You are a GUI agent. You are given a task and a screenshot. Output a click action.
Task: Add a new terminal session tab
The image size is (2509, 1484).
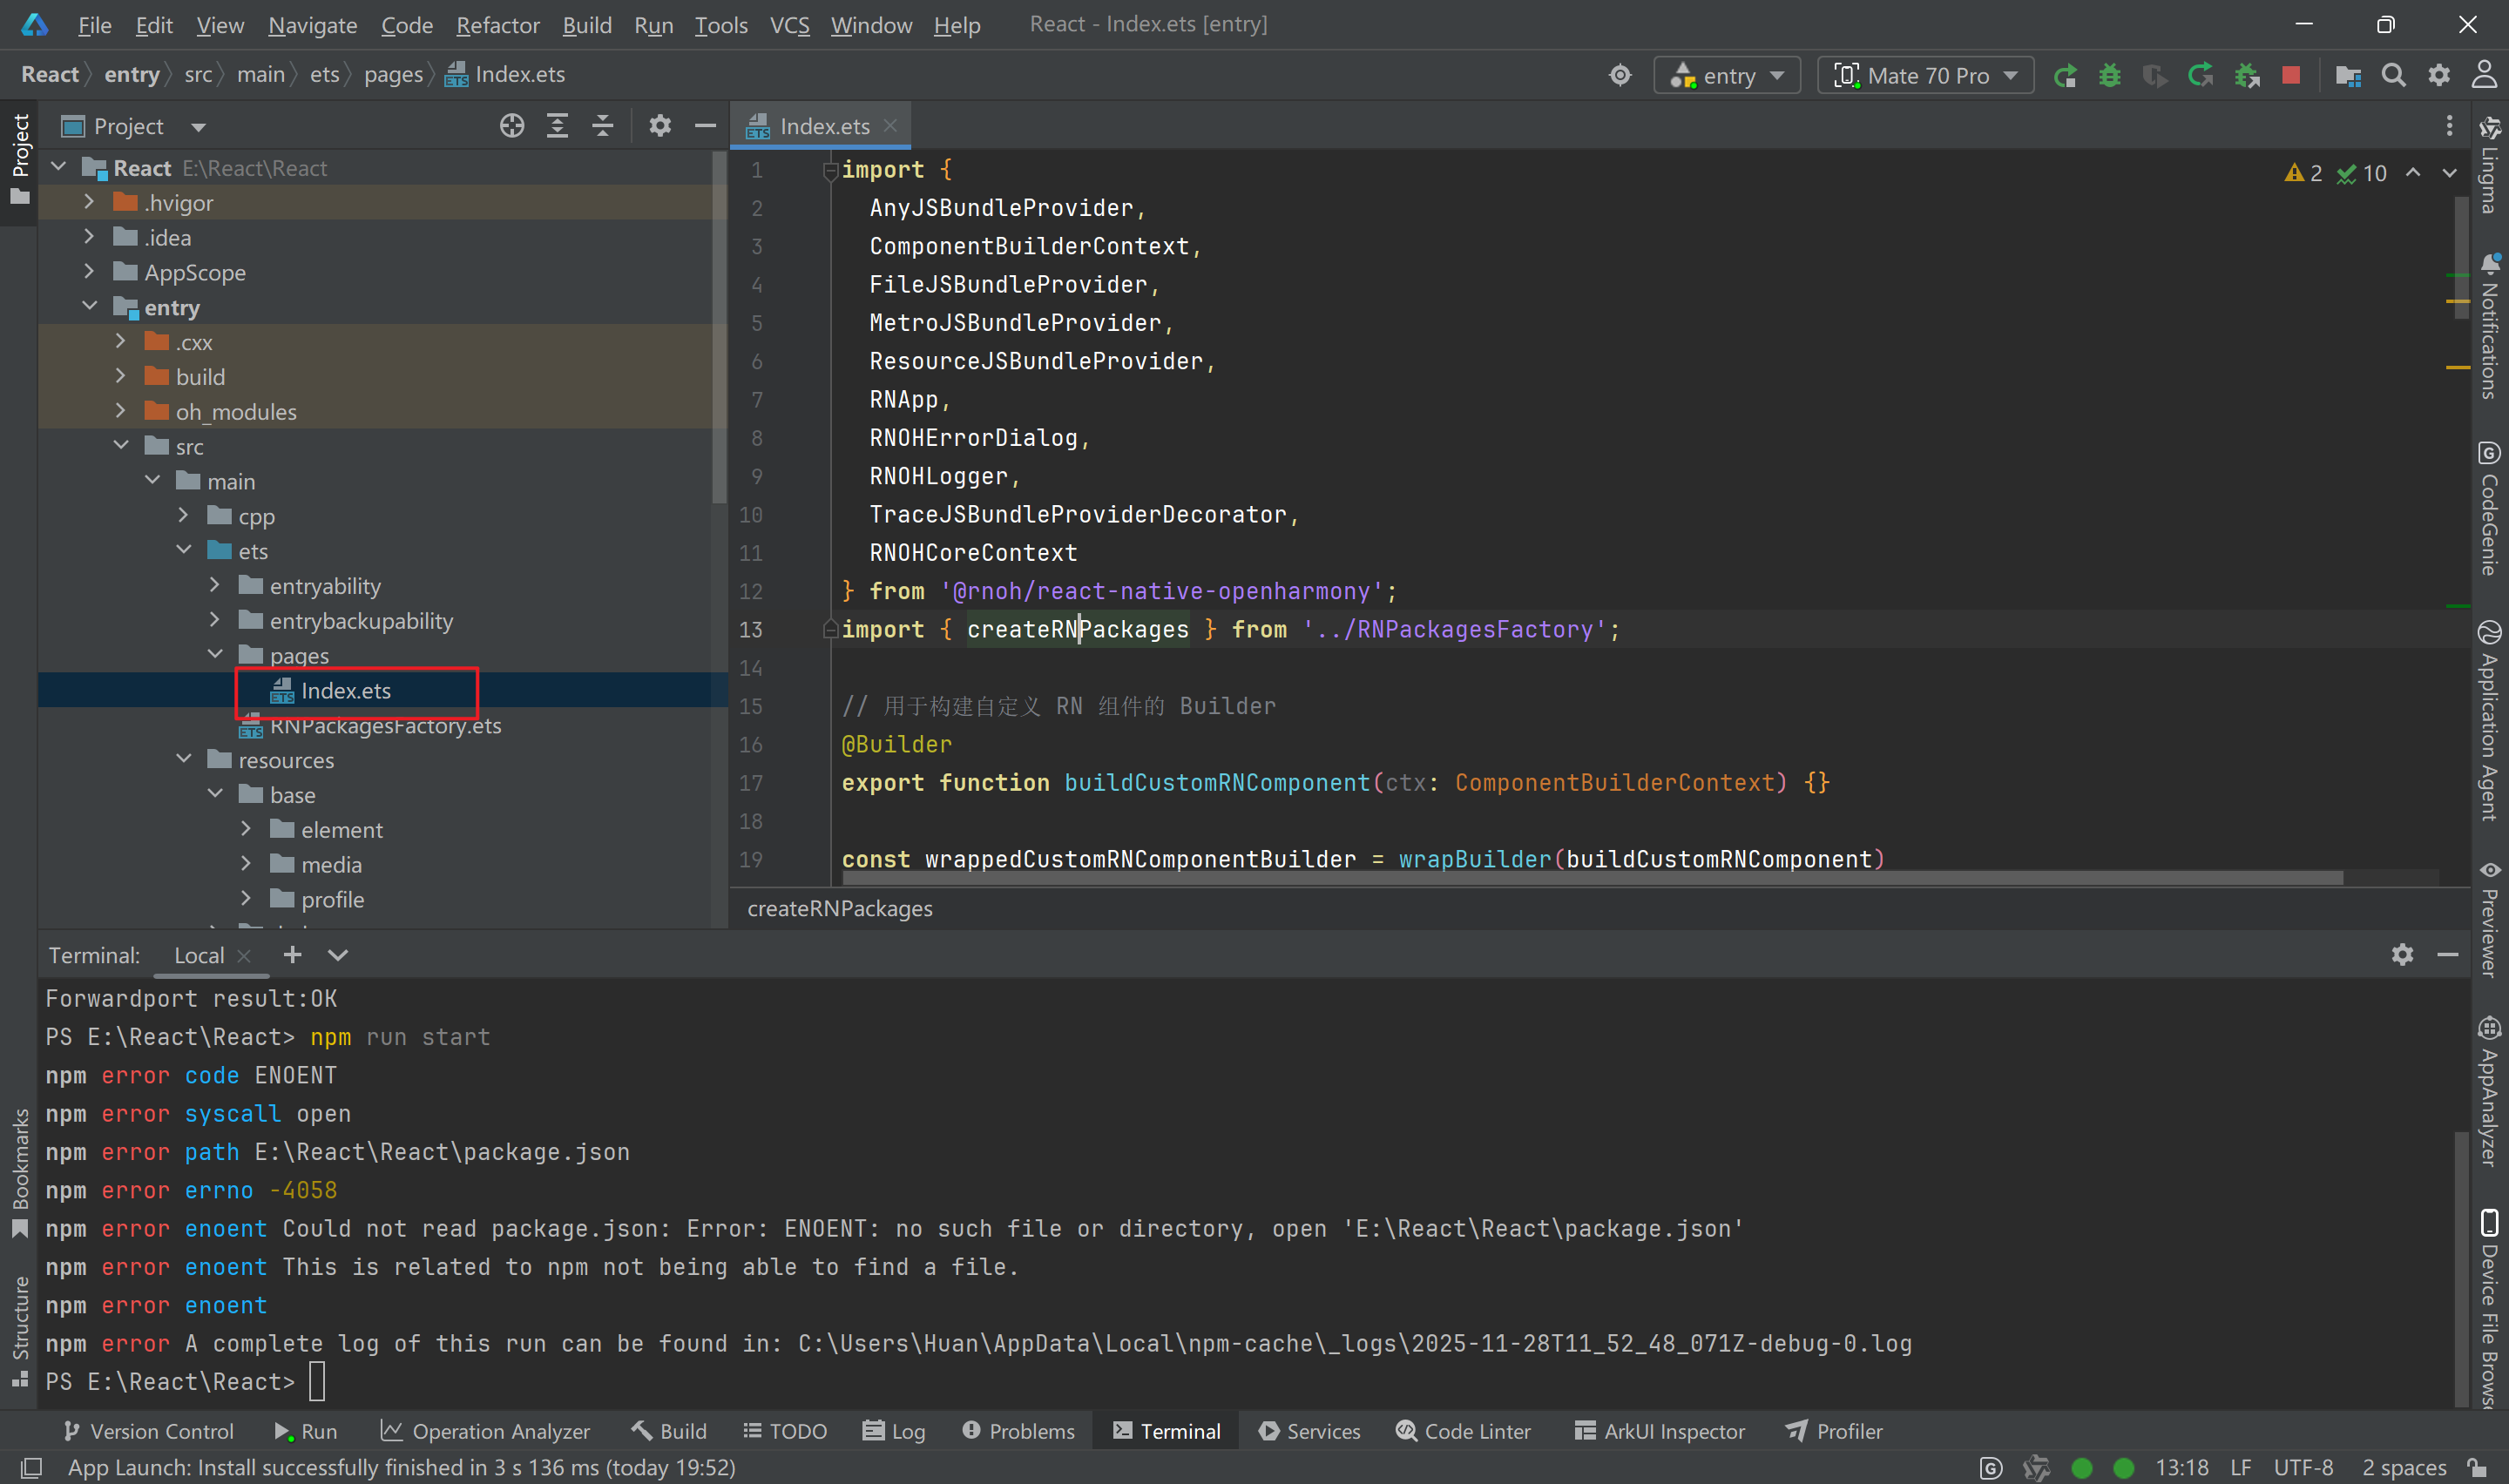(292, 955)
